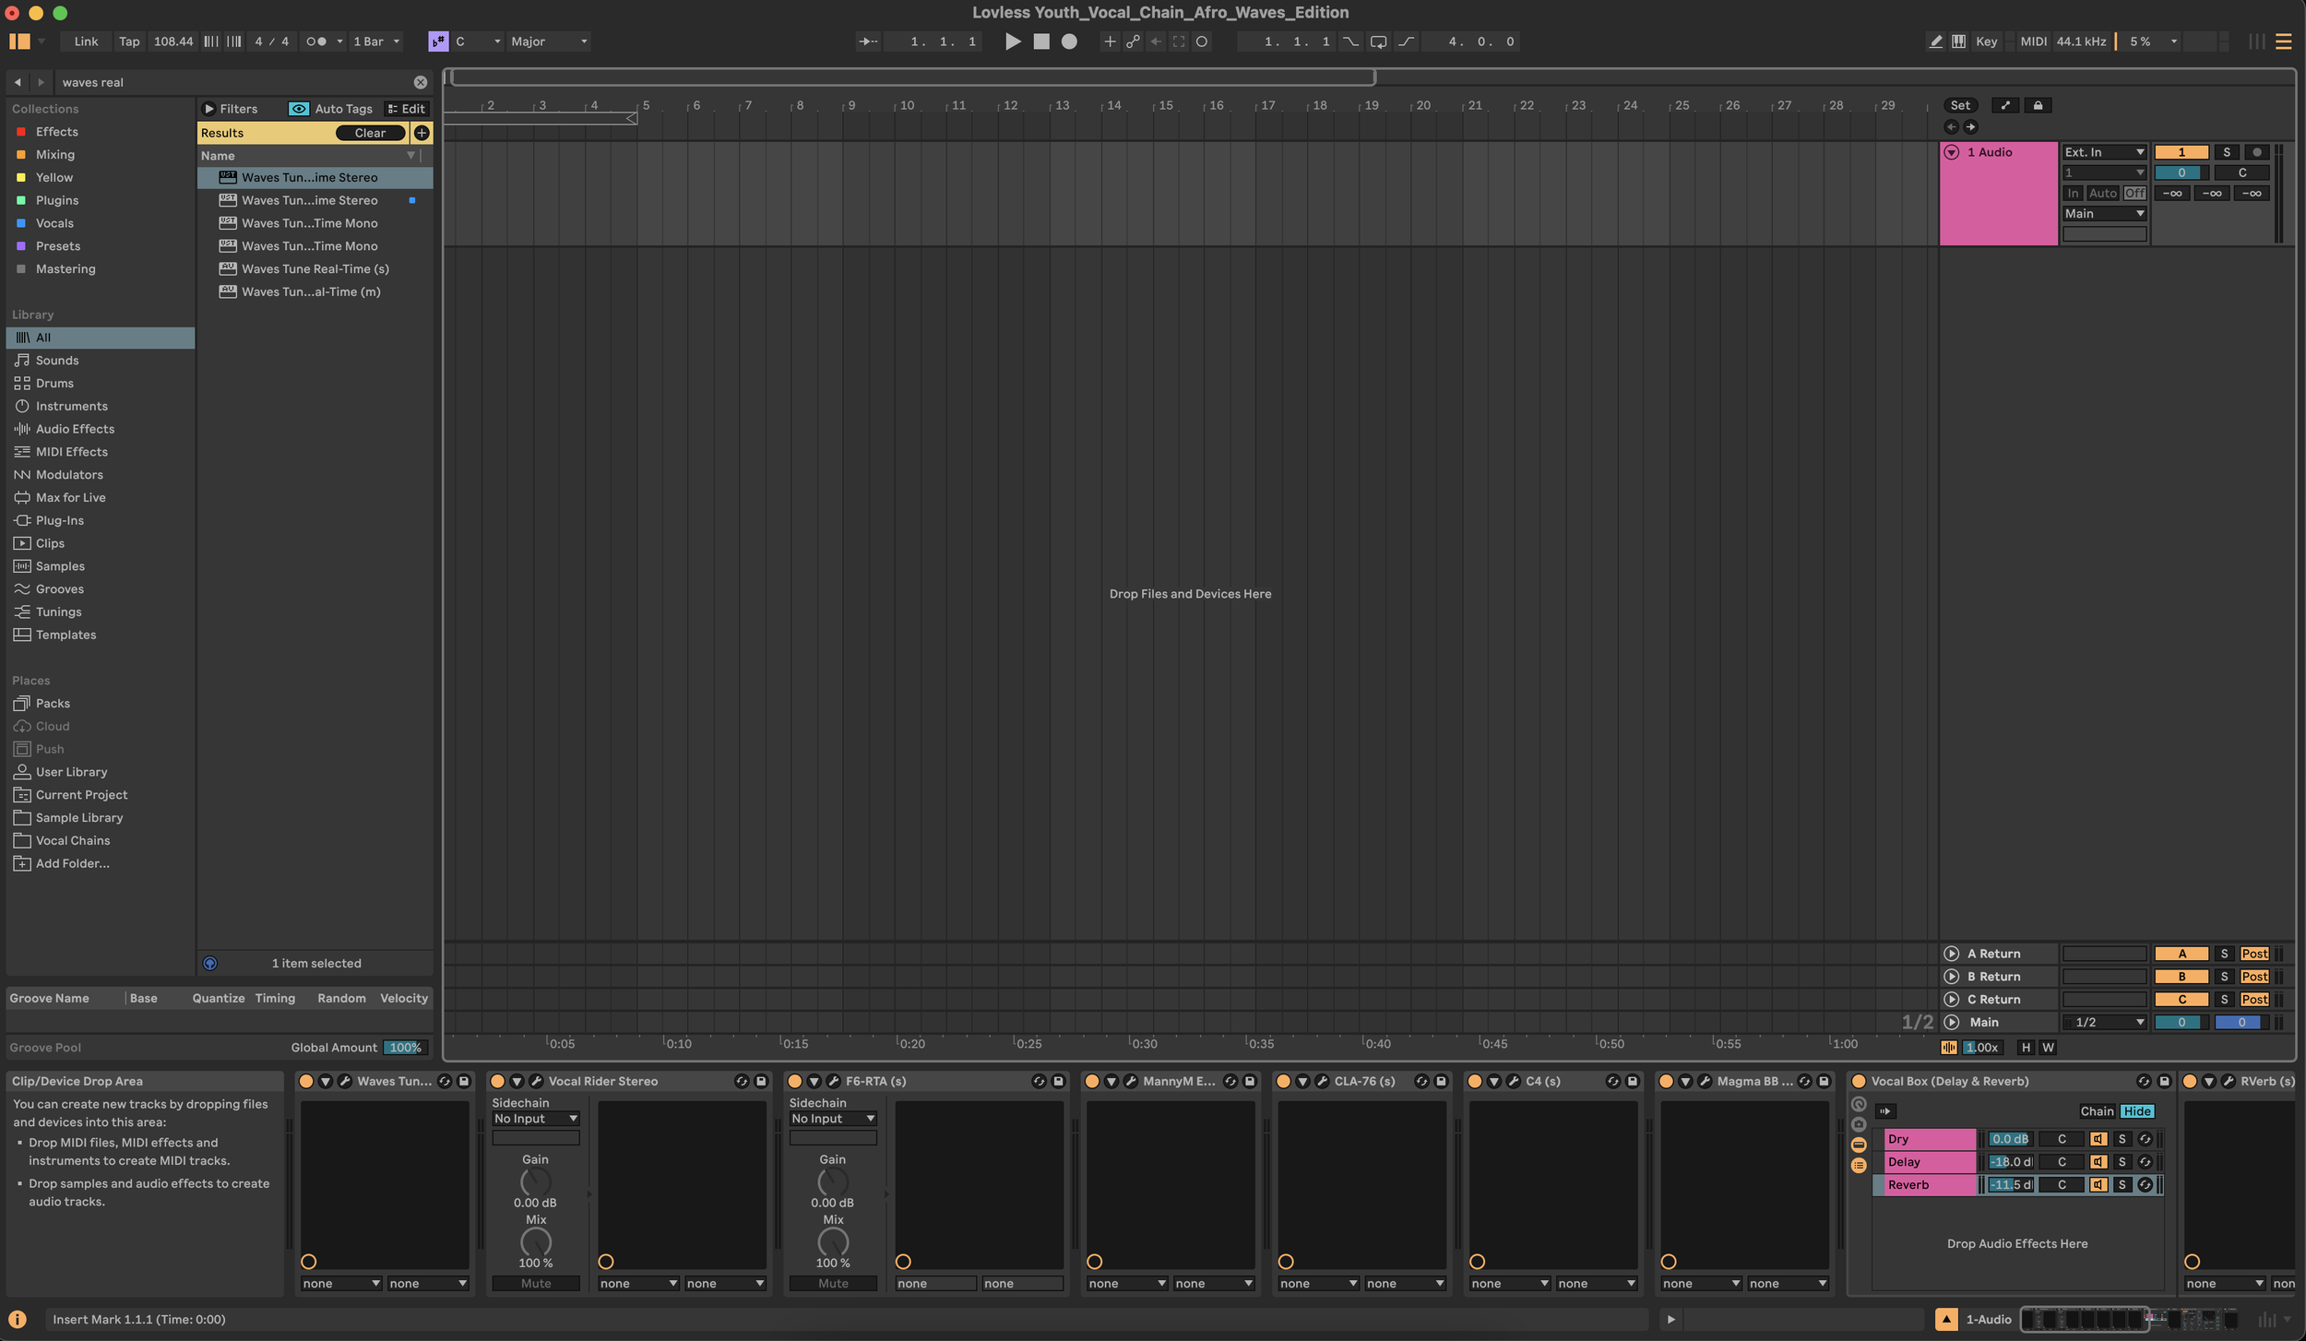This screenshot has width=2306, height=1341.
Task: Click the Arrangement Record button
Action: 1069,42
